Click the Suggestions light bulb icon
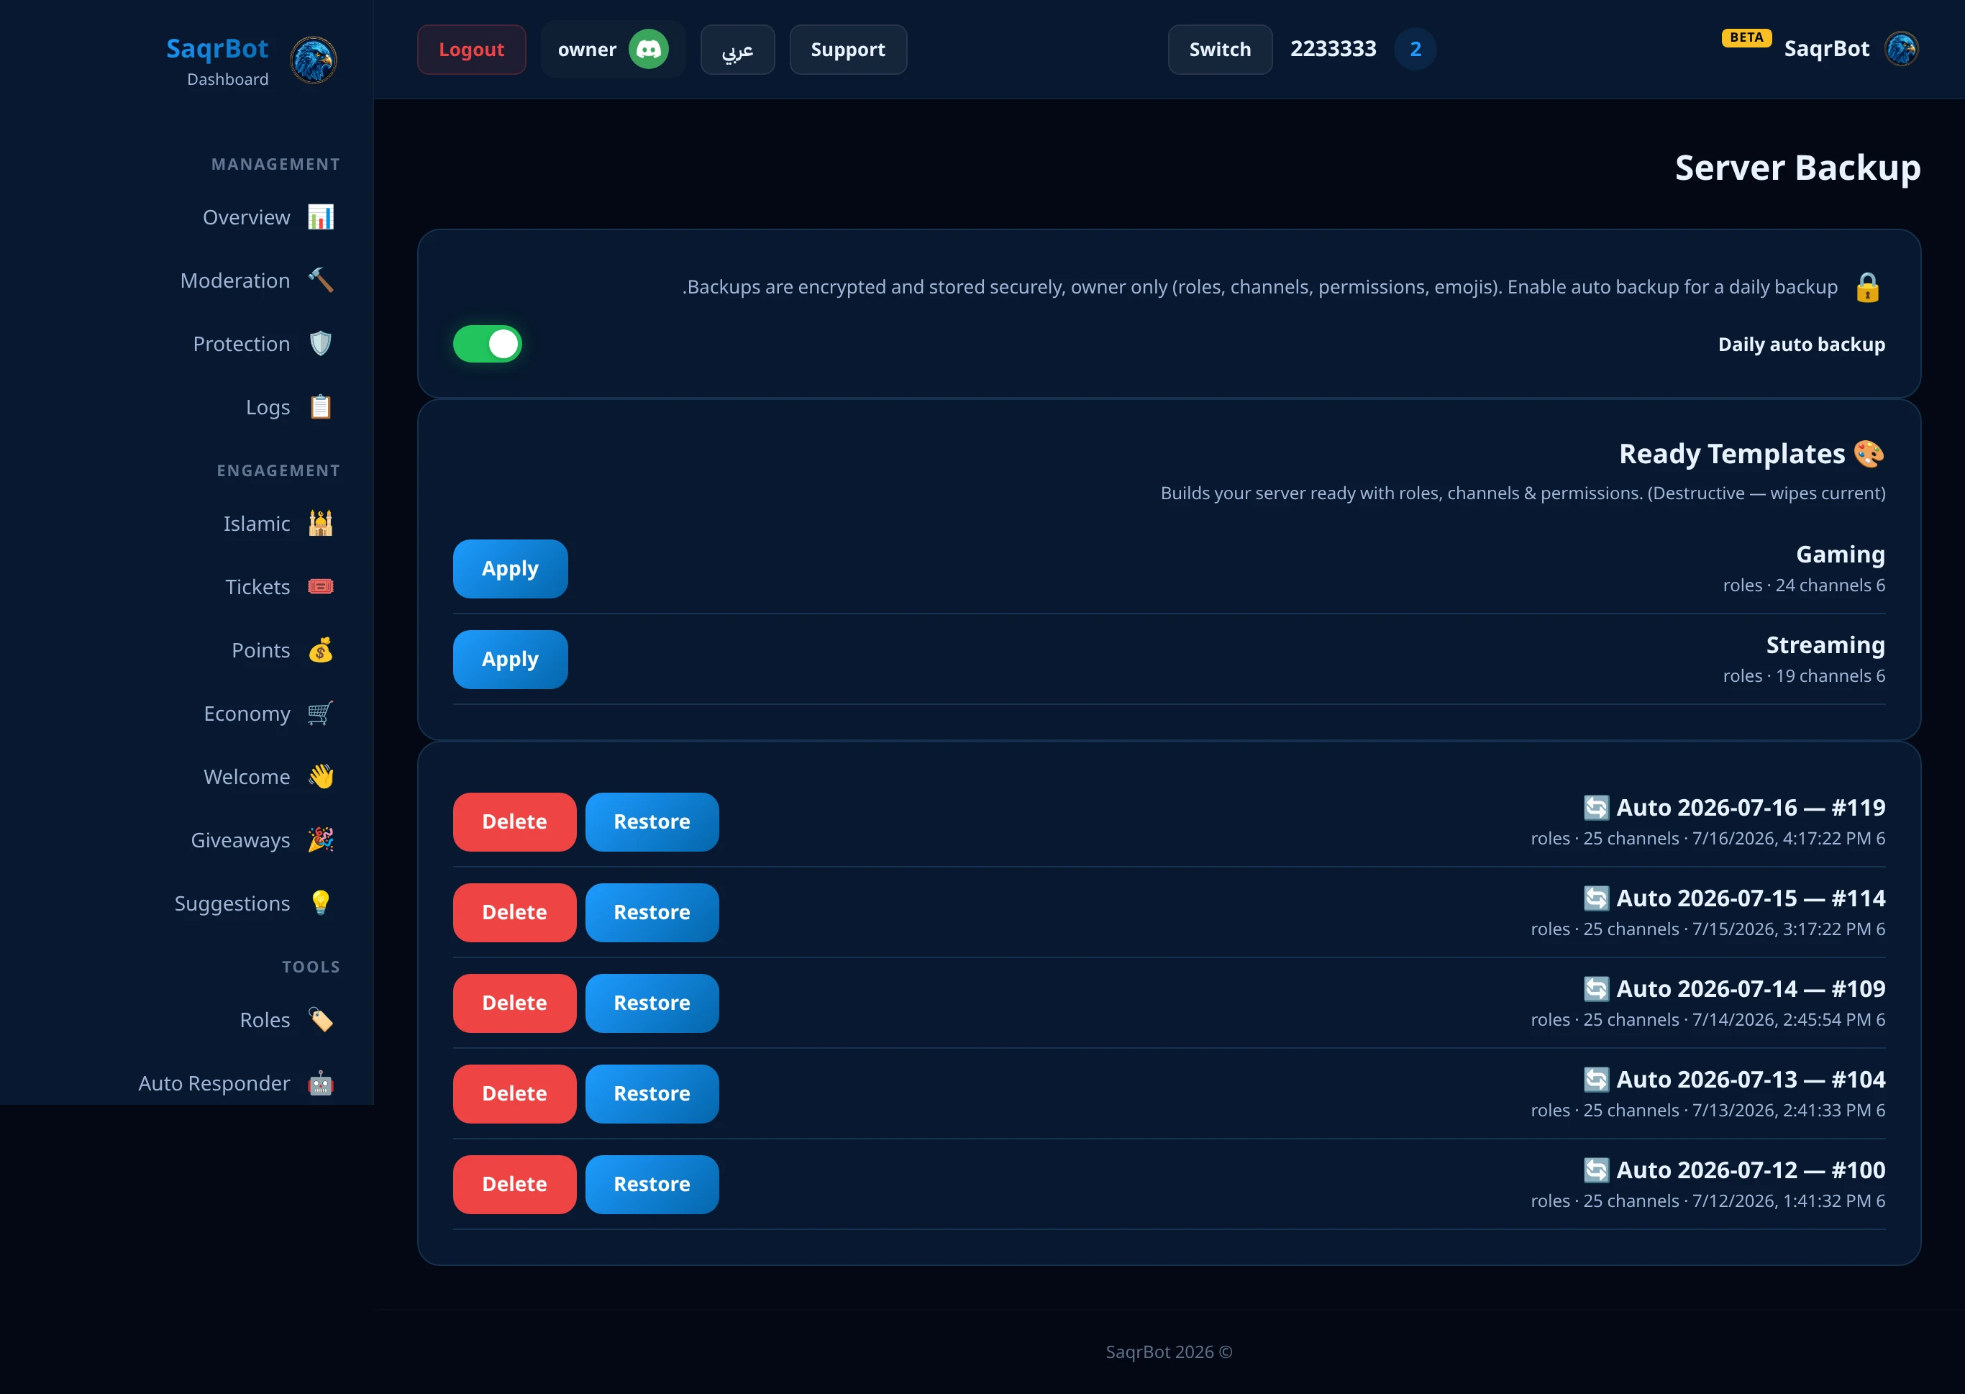 (x=321, y=903)
